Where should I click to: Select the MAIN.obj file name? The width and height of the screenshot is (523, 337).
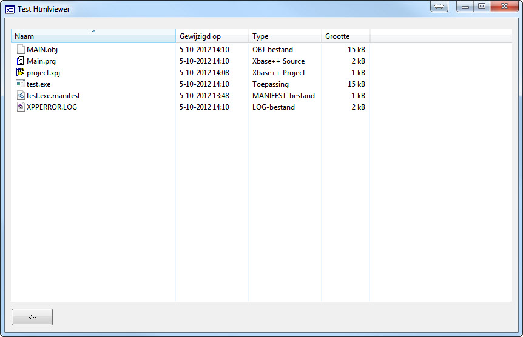[42, 50]
